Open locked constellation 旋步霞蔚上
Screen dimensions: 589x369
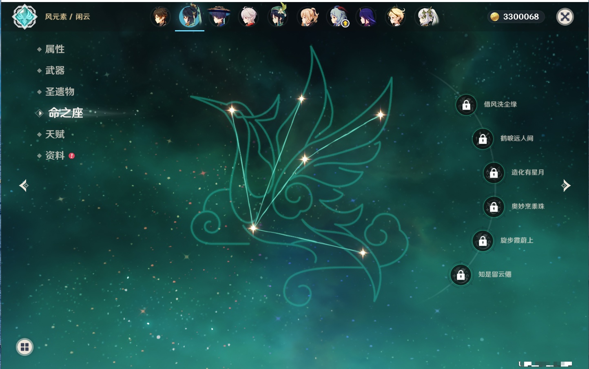click(x=483, y=241)
